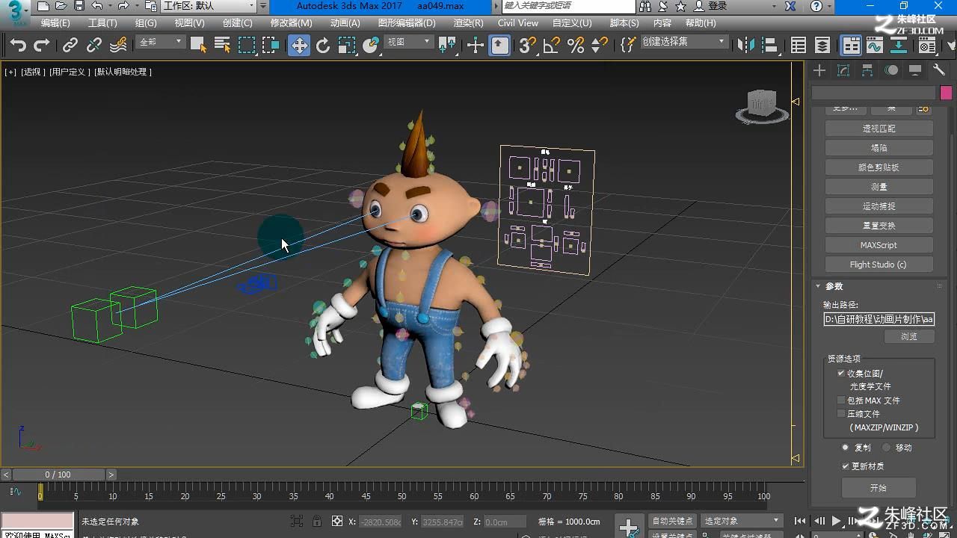
Task: Toggle 收集位图 checkbox
Action: pos(841,373)
